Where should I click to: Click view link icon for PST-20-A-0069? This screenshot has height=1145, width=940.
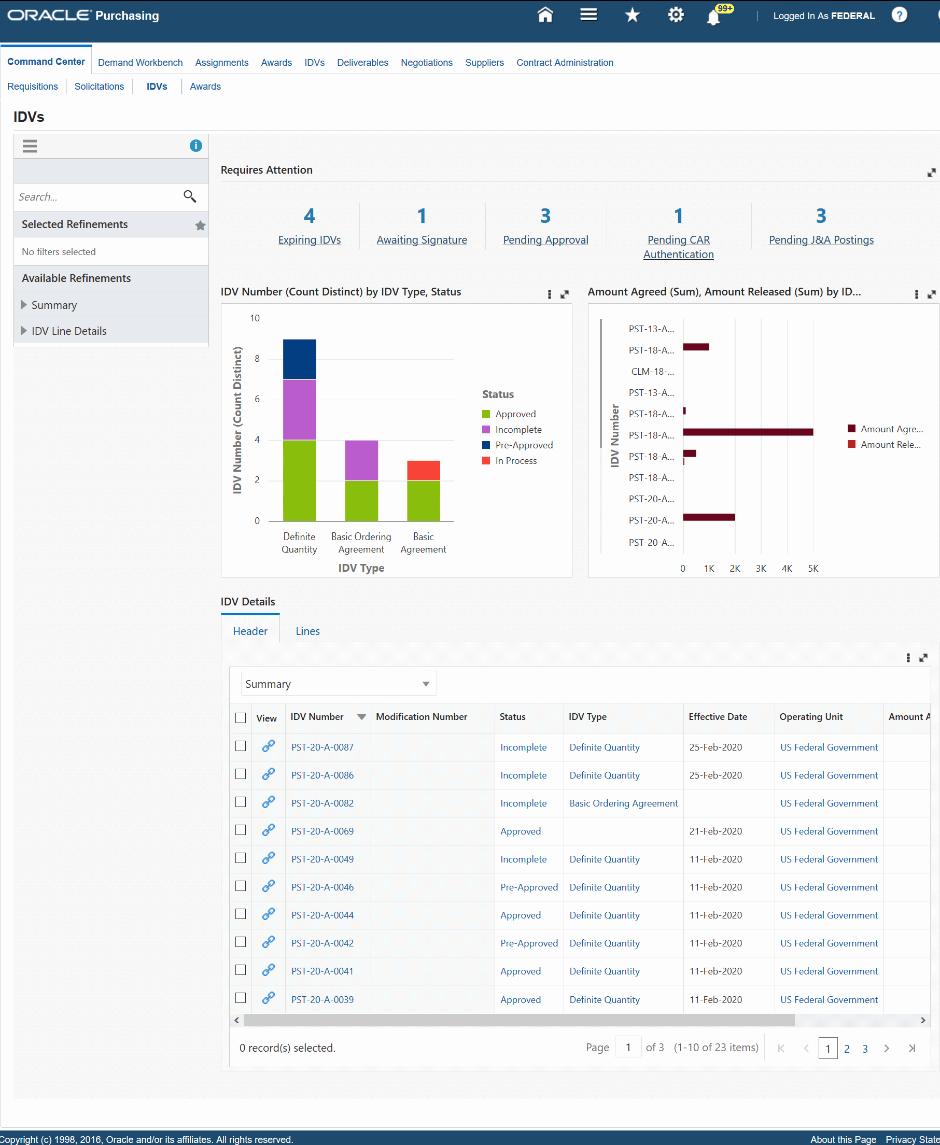click(269, 830)
